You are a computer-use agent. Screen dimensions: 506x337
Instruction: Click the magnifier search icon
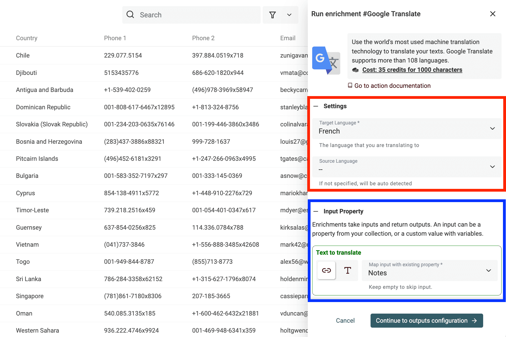(x=130, y=15)
